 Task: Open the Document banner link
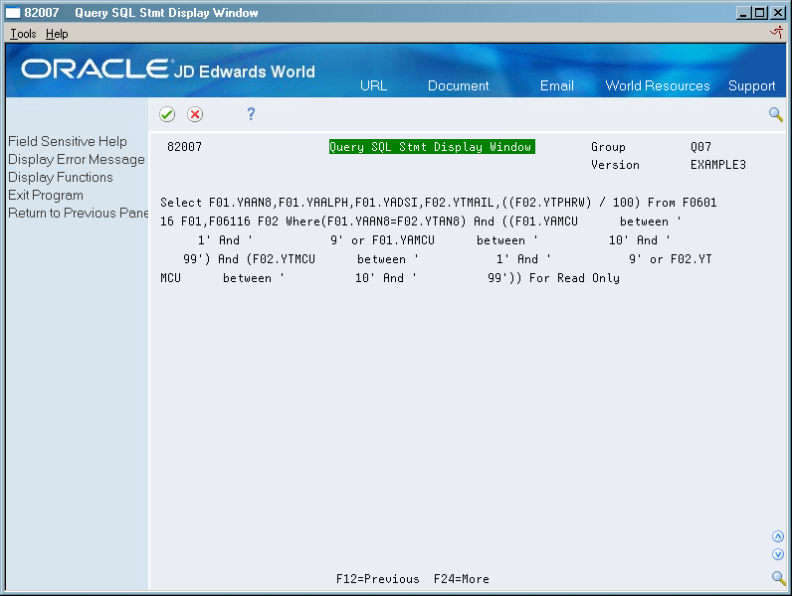458,85
